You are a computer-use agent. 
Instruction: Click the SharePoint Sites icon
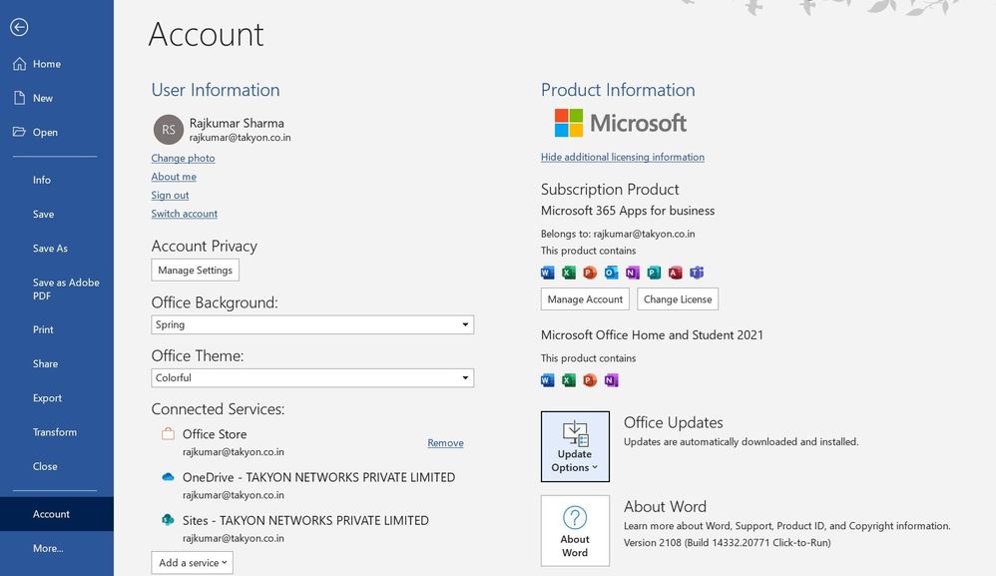(168, 520)
